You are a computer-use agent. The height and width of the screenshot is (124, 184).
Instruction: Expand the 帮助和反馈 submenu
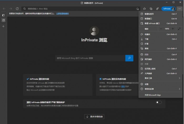click(160, 89)
